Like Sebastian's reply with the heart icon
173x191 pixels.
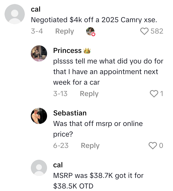click(x=153, y=146)
